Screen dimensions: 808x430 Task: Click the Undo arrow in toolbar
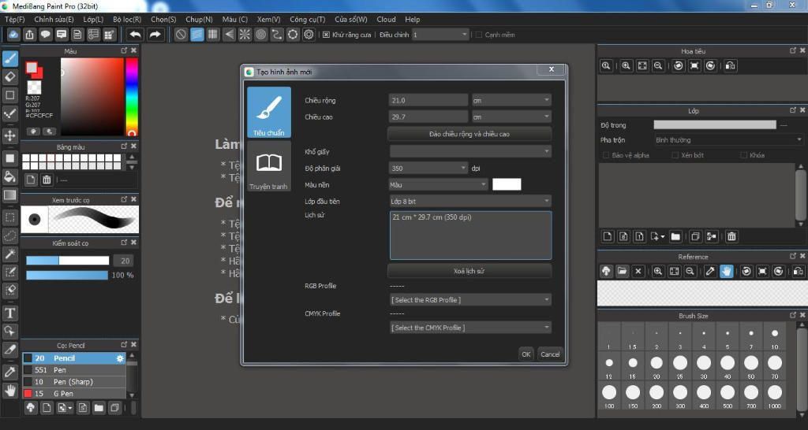click(x=136, y=35)
